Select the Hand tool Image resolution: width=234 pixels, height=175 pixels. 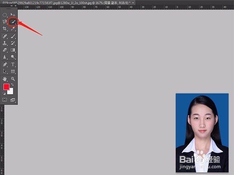[x=5, y=79]
